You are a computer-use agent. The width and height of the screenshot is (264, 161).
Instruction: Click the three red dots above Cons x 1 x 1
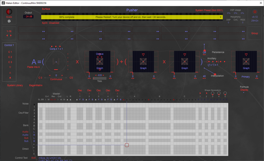coord(56,46)
